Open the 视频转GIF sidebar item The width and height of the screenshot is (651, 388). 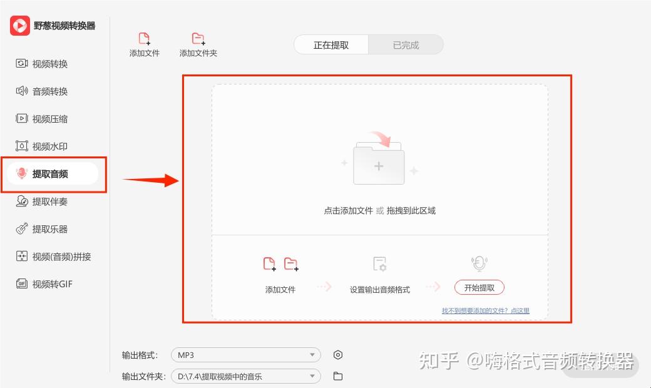[x=44, y=284]
